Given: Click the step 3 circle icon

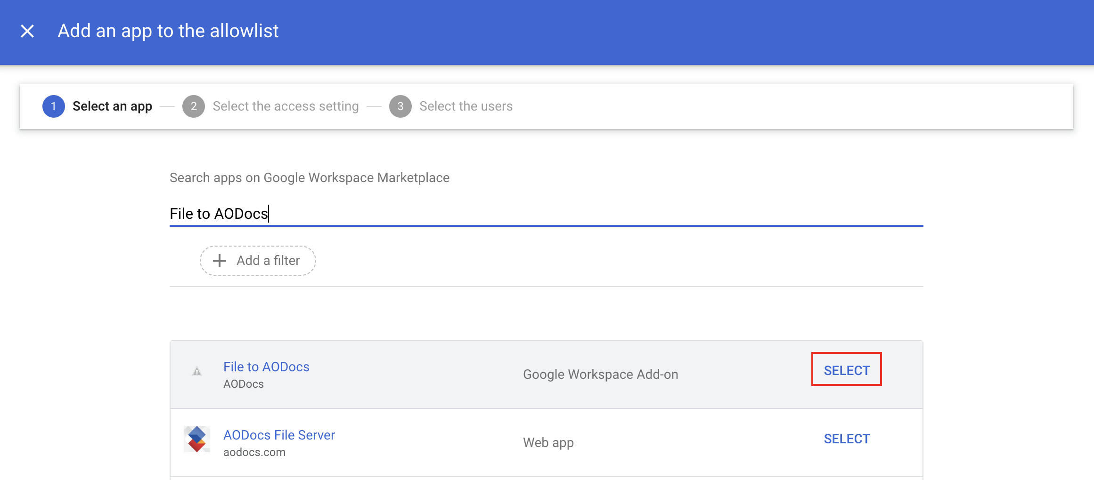Looking at the screenshot, I should click(x=400, y=106).
